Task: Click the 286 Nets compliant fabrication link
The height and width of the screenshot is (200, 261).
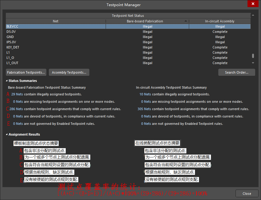Action: [16, 109]
